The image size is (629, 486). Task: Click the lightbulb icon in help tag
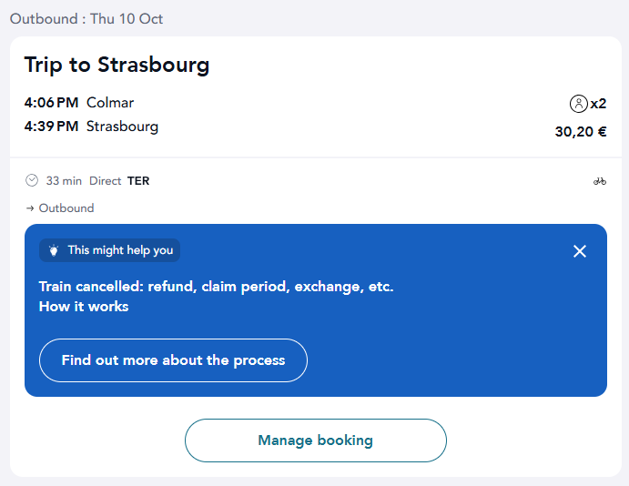pyautogui.click(x=54, y=250)
